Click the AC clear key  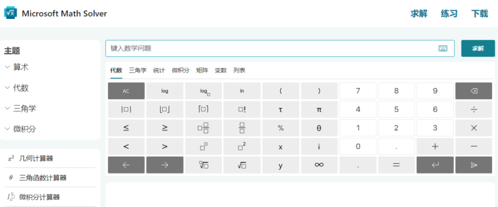point(126,91)
